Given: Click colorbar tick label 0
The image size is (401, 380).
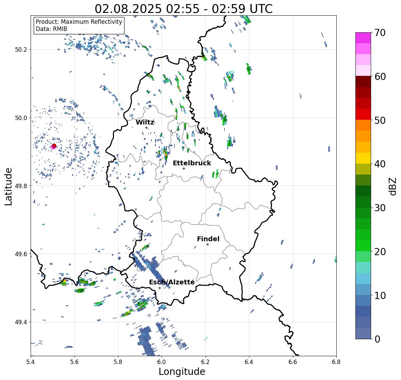Looking at the screenshot, I should click(x=378, y=339).
